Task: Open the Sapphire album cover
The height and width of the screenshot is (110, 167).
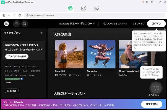Action: click(101, 54)
